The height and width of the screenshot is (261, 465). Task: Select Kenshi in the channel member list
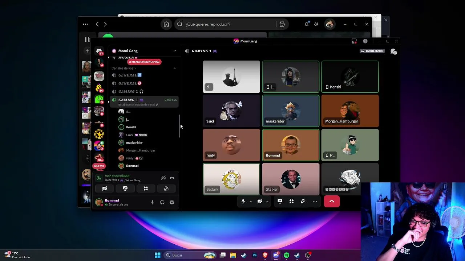pyautogui.click(x=131, y=127)
